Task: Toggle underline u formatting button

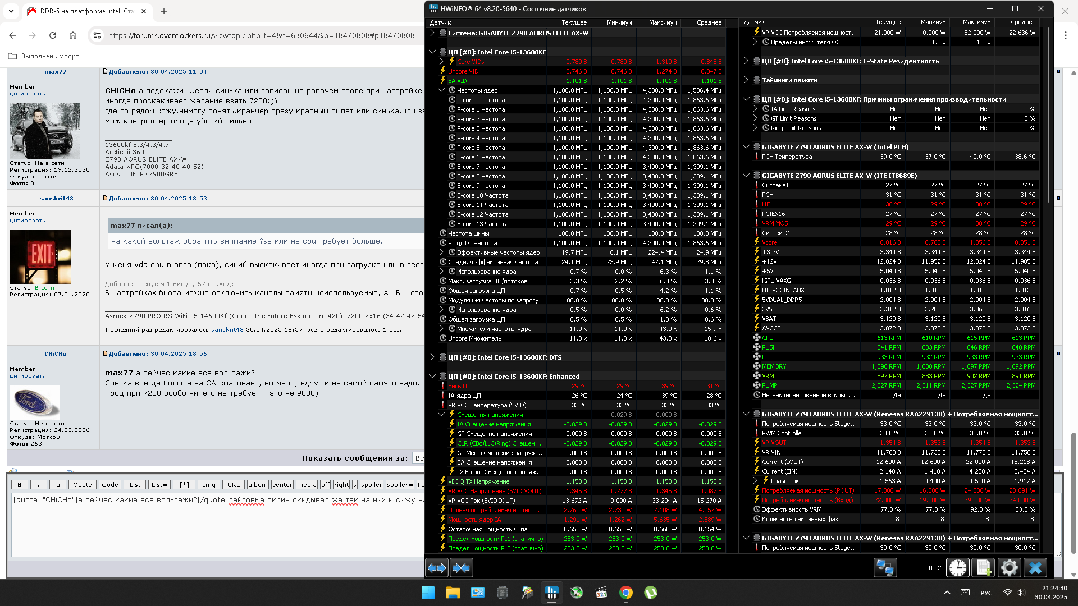Action: click(x=57, y=485)
